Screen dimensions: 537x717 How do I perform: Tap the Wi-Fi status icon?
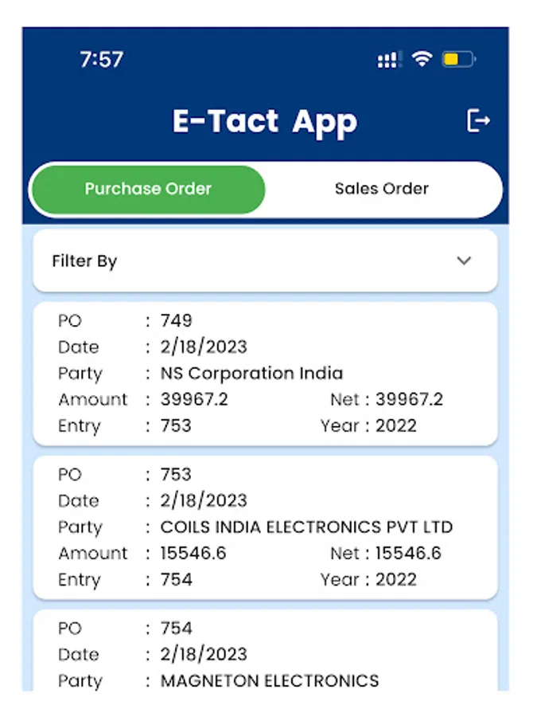point(422,58)
